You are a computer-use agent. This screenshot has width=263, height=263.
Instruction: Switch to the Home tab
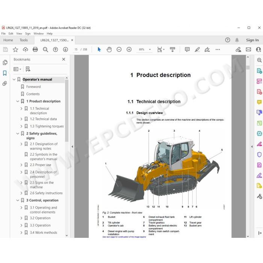(8, 40)
